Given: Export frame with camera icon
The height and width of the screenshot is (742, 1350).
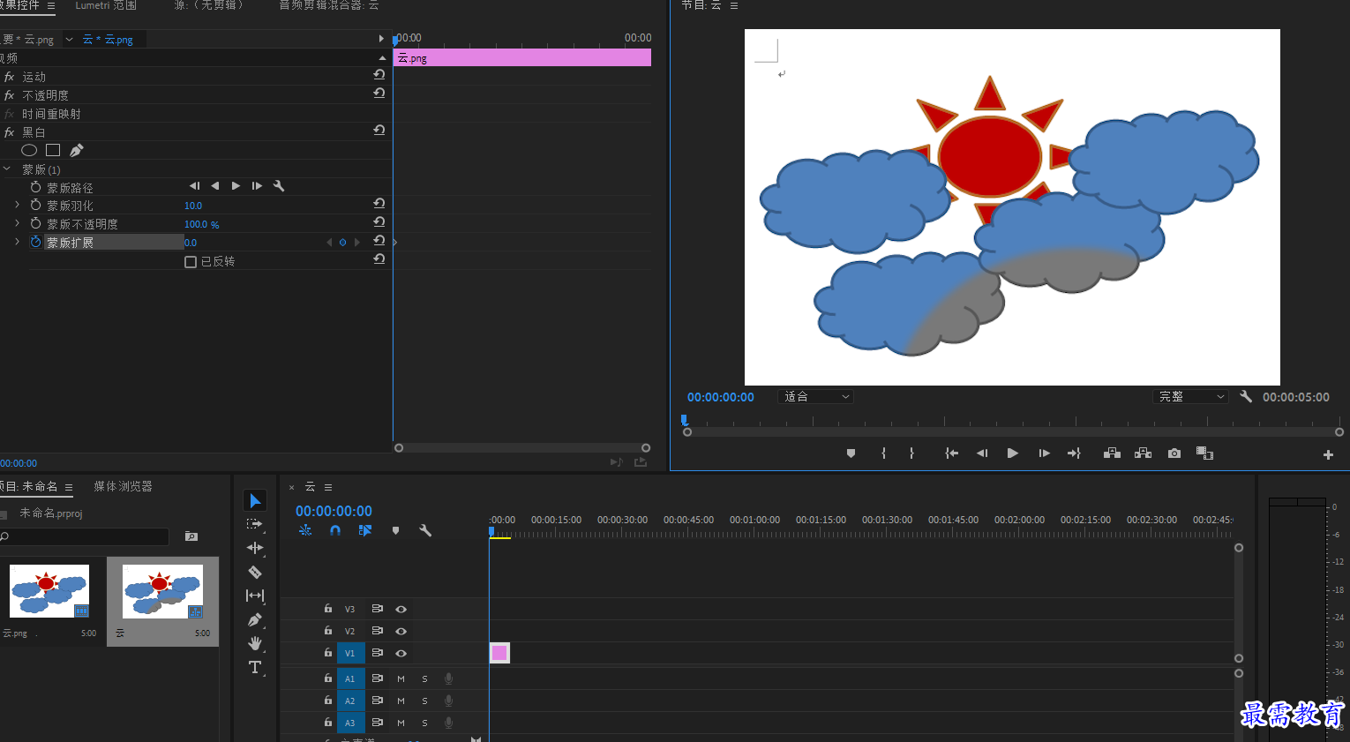Looking at the screenshot, I should [1174, 453].
